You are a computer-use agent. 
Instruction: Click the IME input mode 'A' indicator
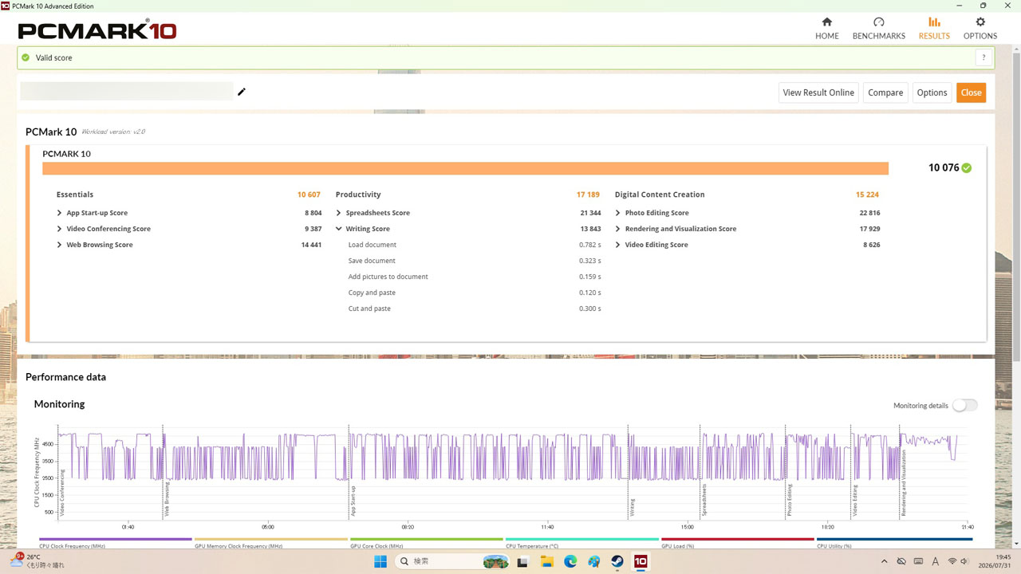(x=935, y=561)
